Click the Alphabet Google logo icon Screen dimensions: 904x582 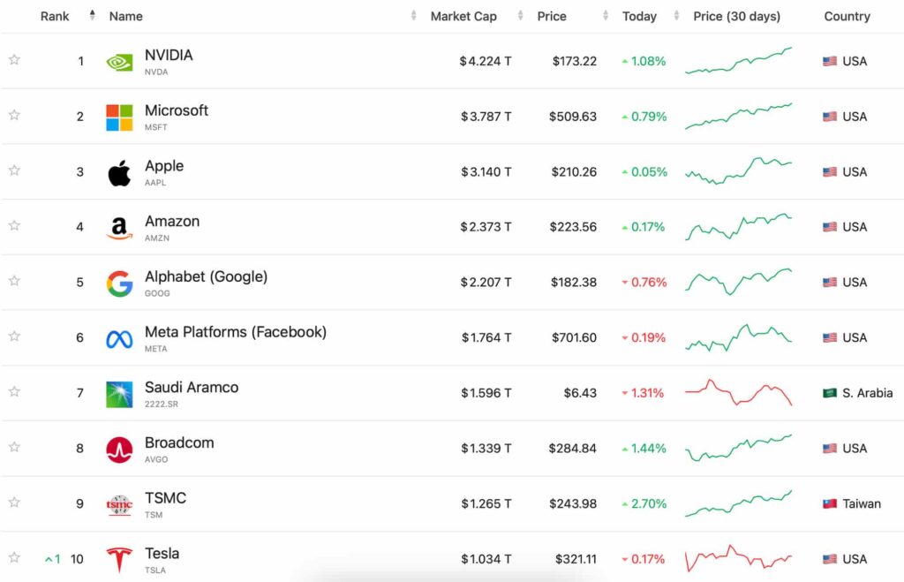[119, 283]
